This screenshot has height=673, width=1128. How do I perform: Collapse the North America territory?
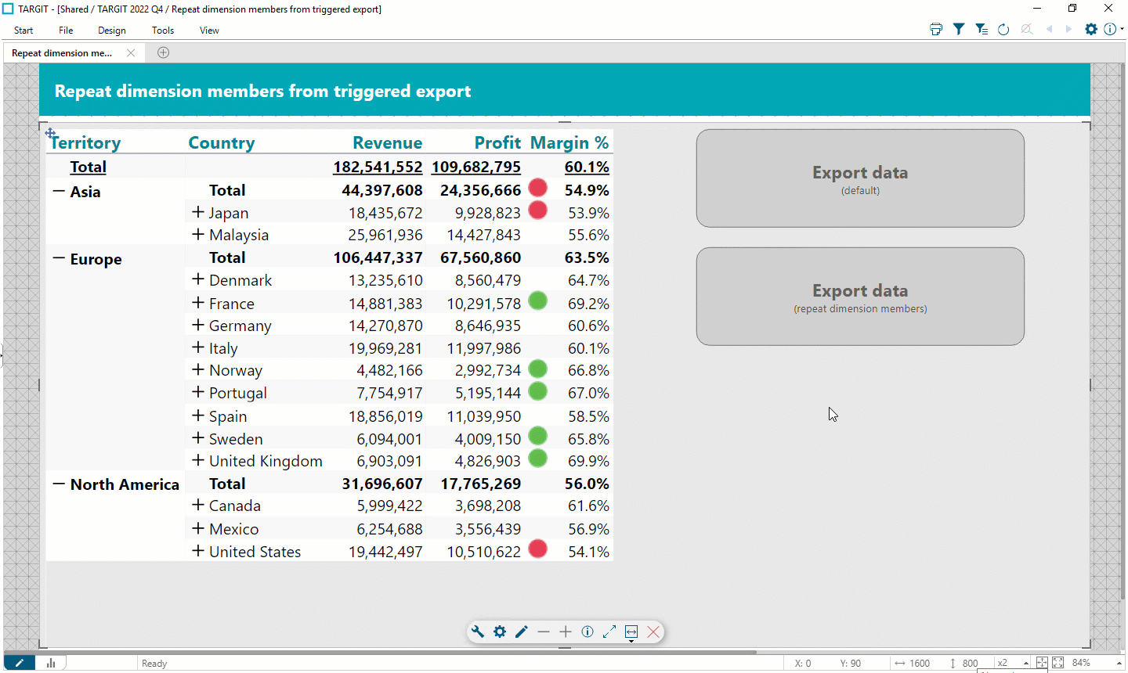pos(59,484)
